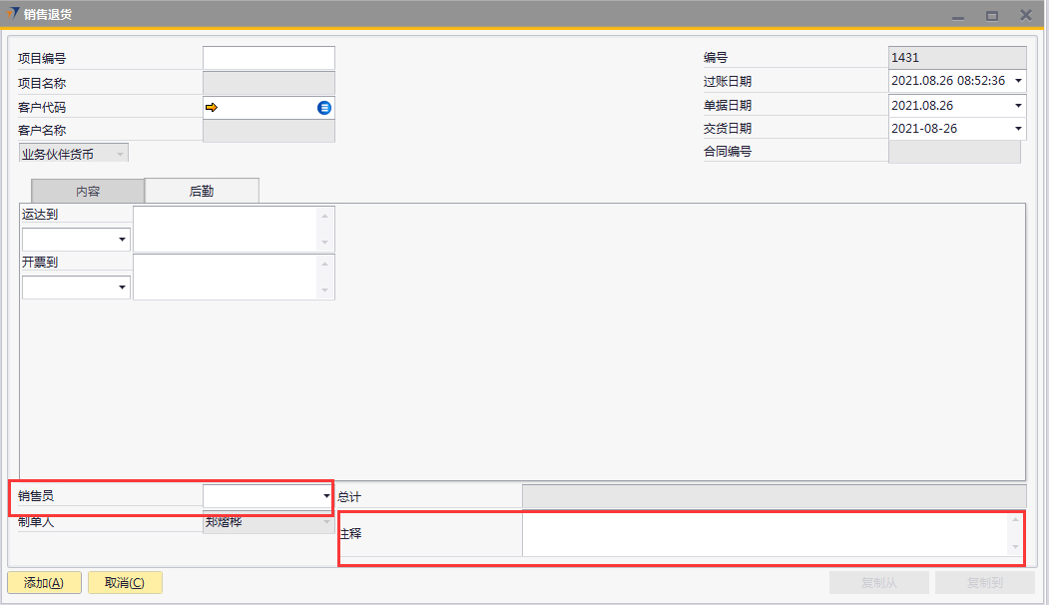Screen dimensions: 1049x605
Task: Click the 添加(A) button
Action: pyautogui.click(x=44, y=583)
